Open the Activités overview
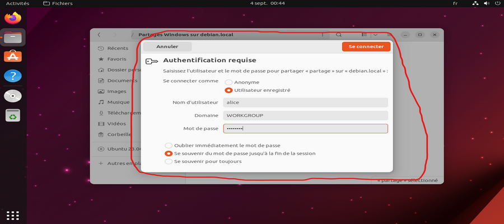Image resolution: width=504 pixels, height=224 pixels. tap(17, 3)
